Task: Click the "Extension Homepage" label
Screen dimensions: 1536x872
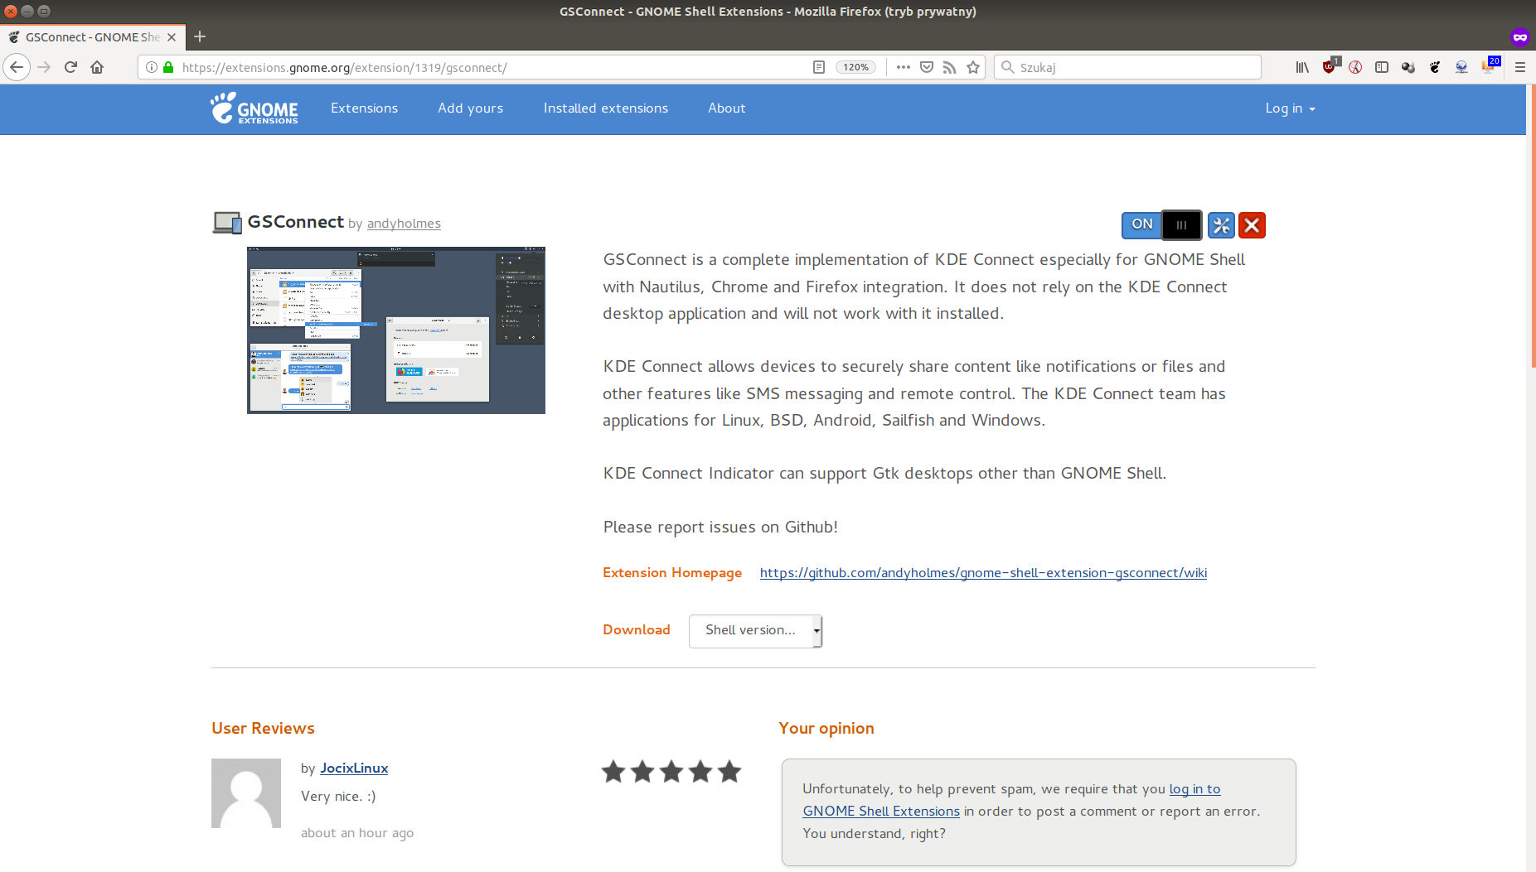Action: click(672, 573)
